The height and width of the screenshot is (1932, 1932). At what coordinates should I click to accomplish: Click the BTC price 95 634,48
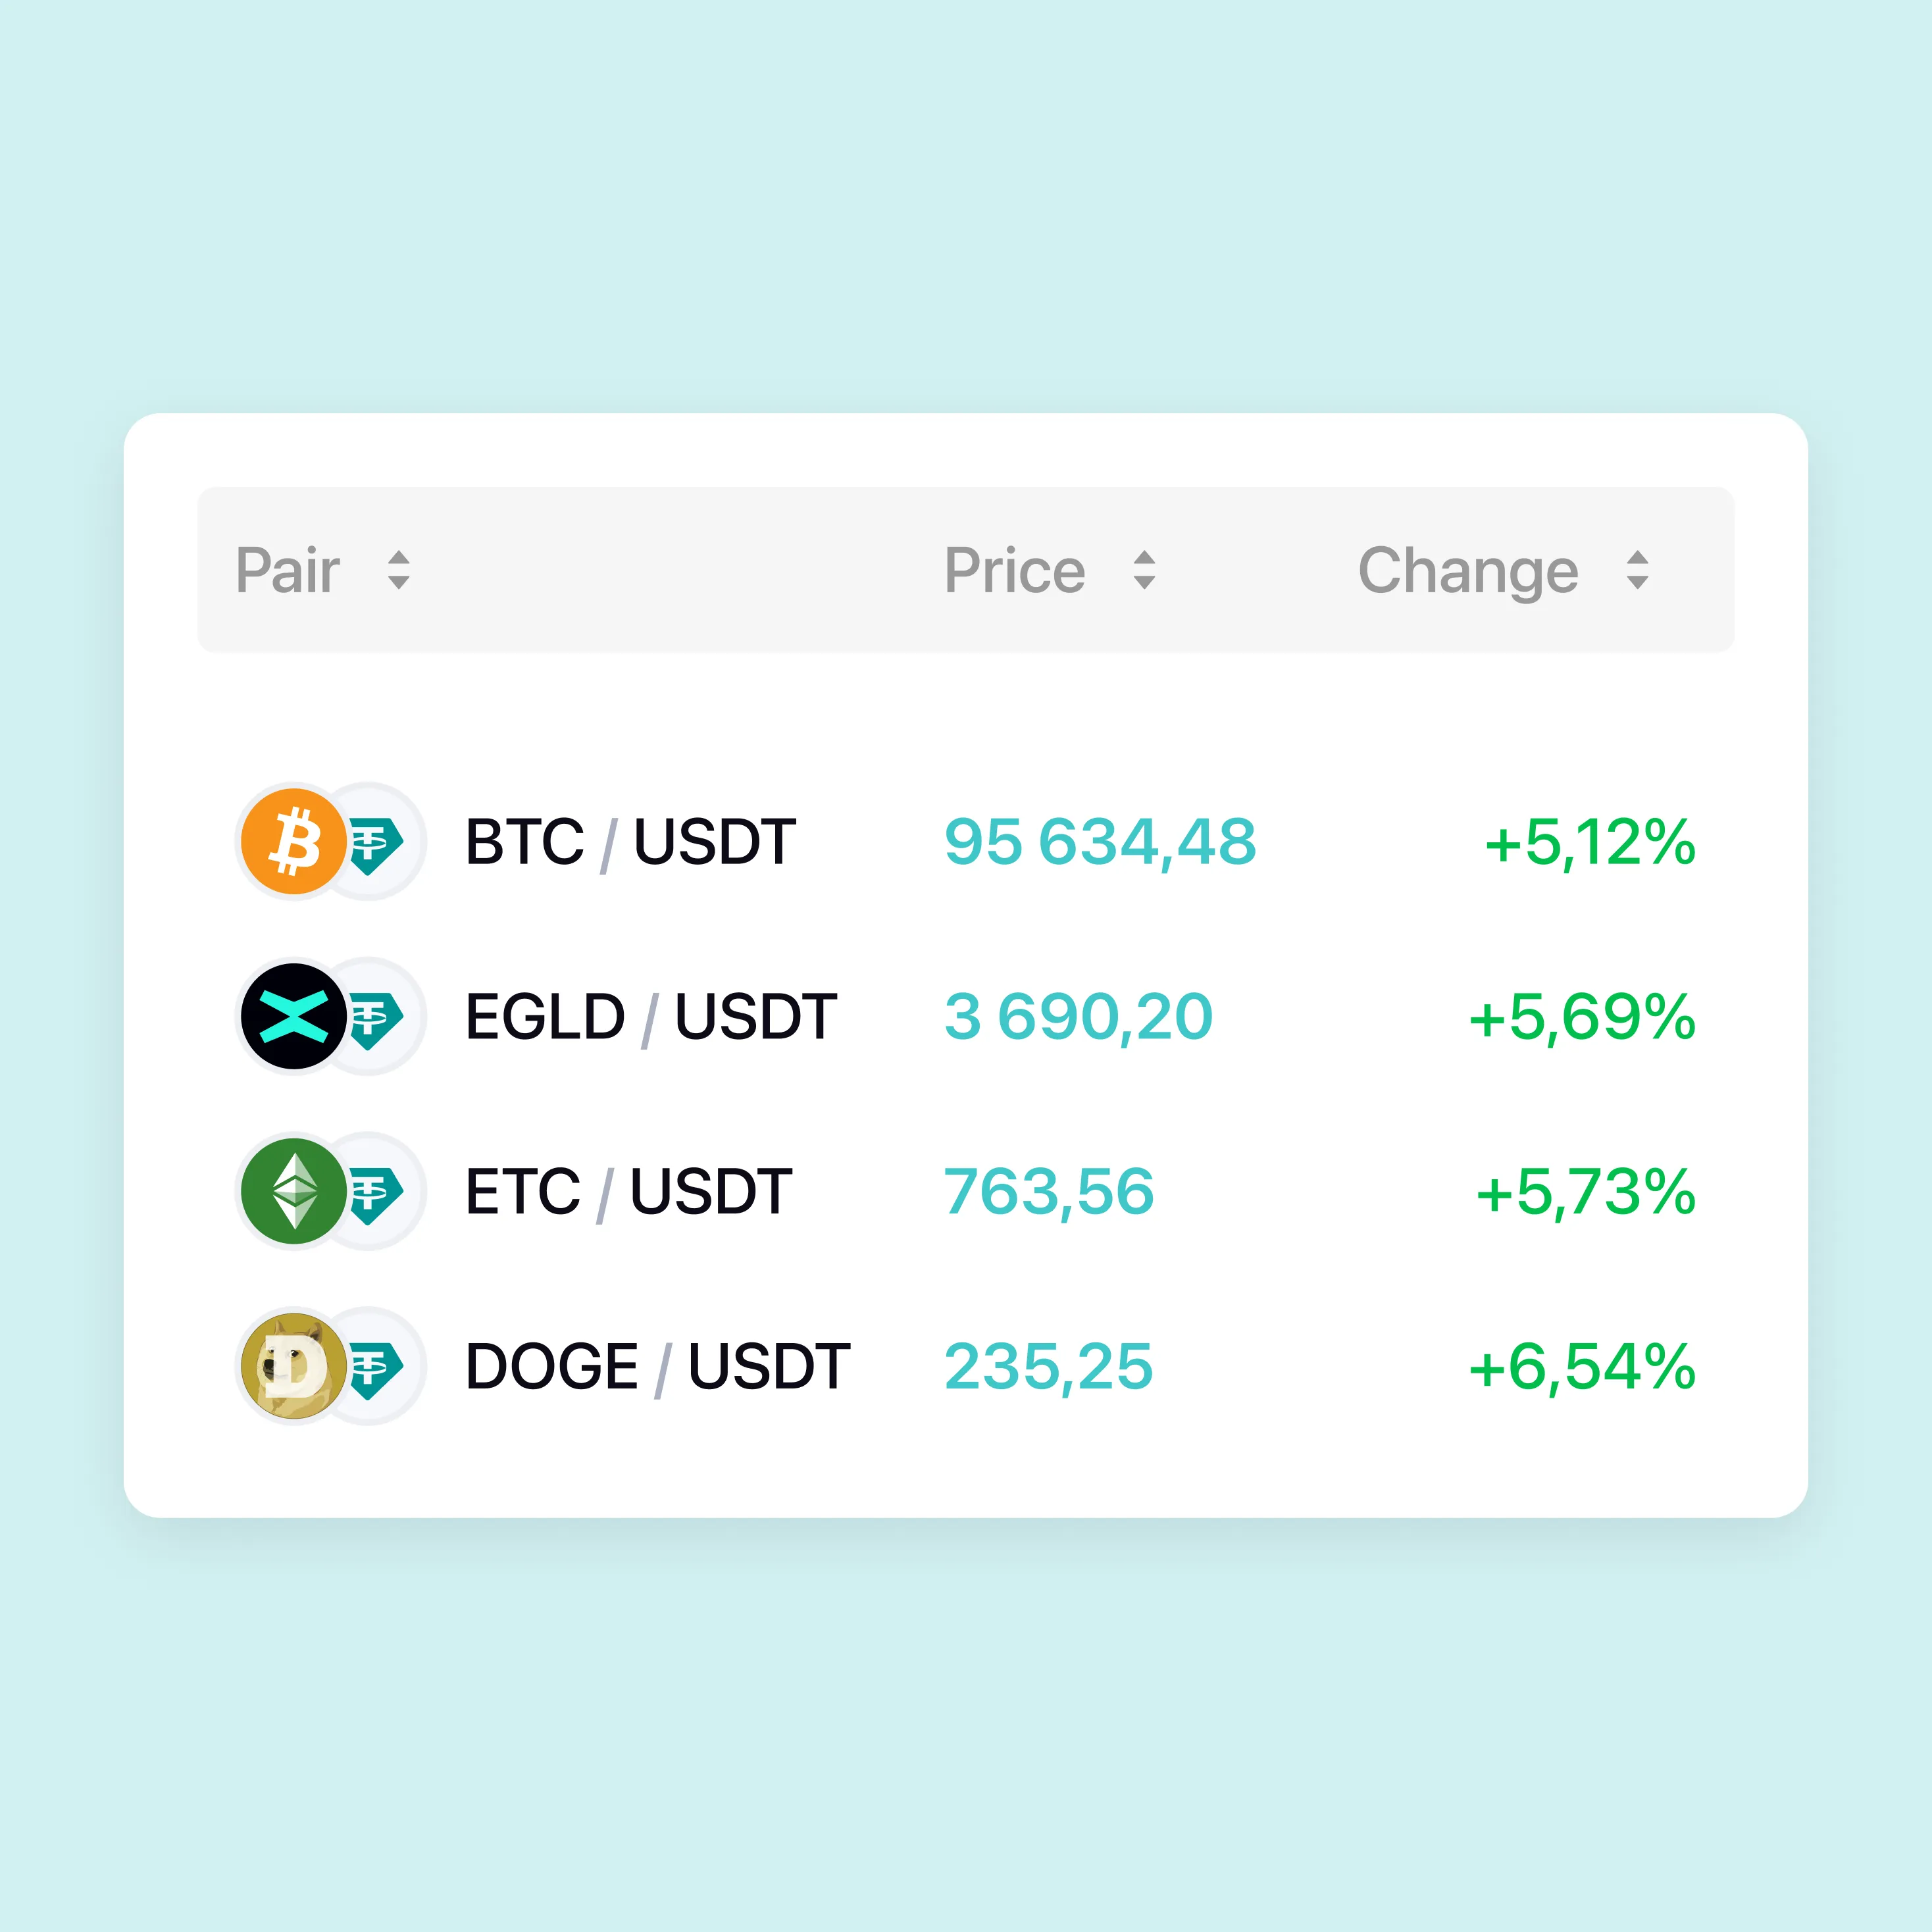click(x=1100, y=841)
